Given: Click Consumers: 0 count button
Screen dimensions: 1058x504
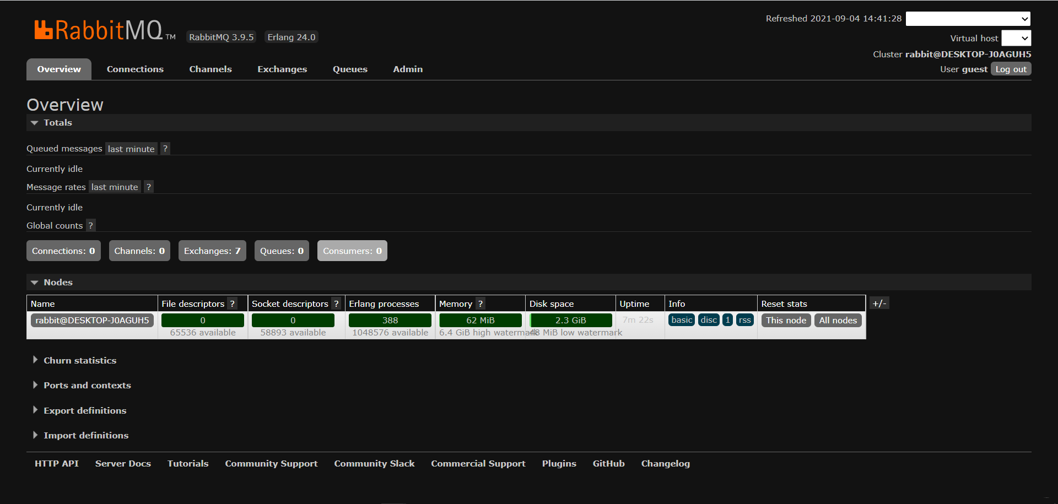Looking at the screenshot, I should (x=352, y=251).
